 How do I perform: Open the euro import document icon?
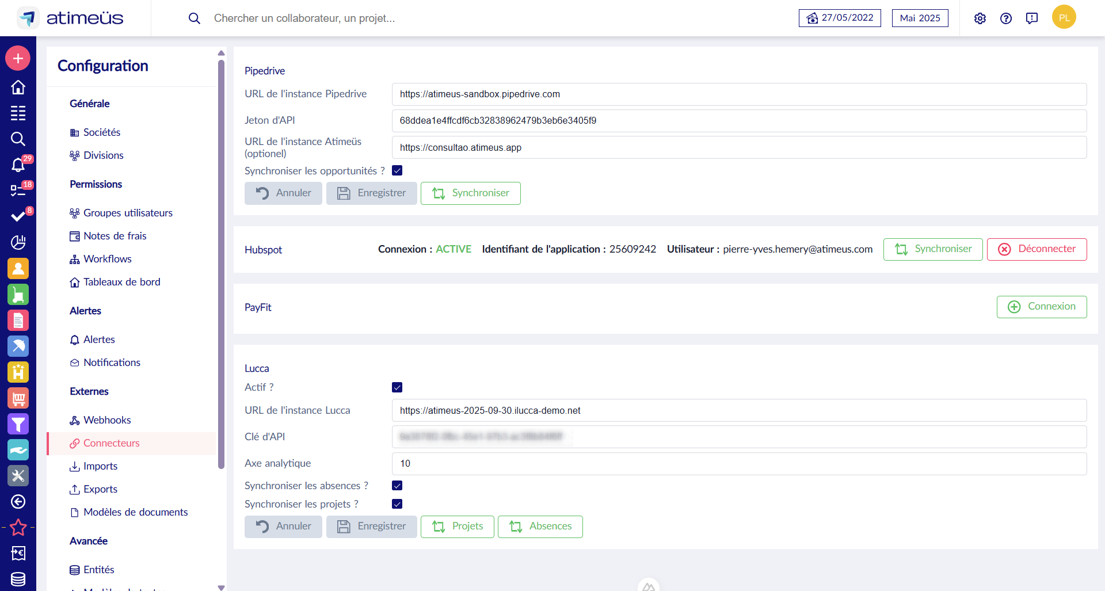[18, 553]
